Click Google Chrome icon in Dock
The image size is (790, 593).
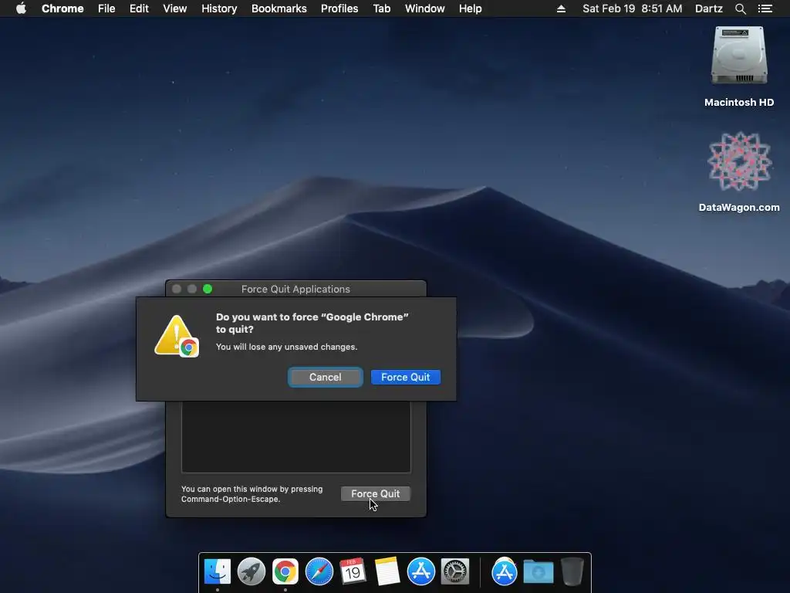tap(285, 571)
